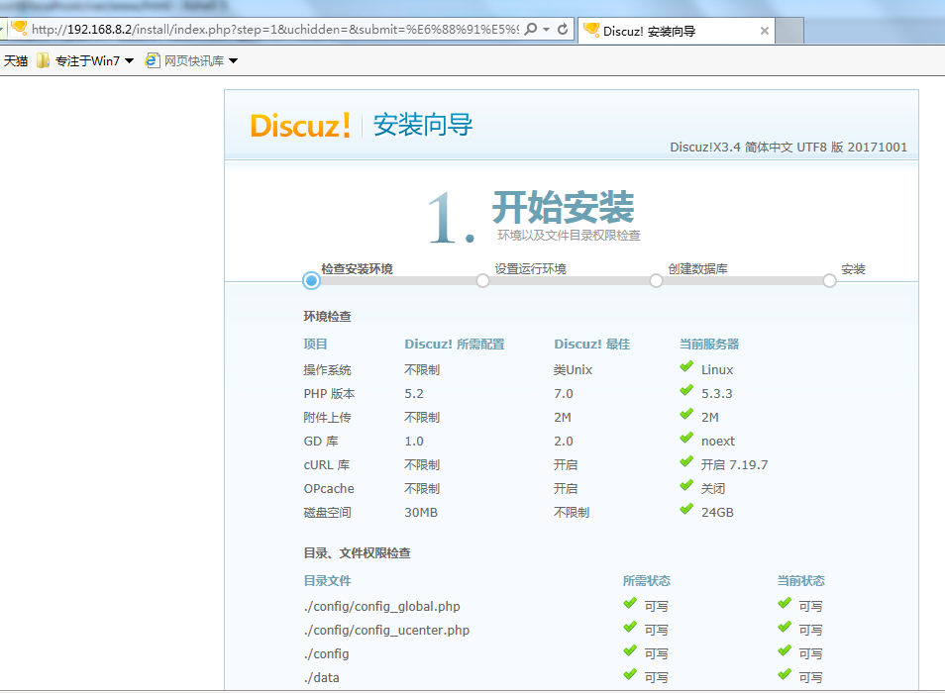Open the 天猫 favorites link
The image size is (945, 693).
tap(16, 60)
